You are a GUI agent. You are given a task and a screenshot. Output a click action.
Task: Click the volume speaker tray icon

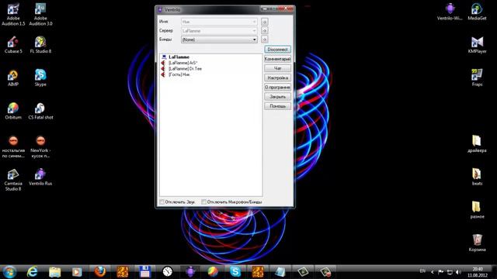tap(458, 272)
